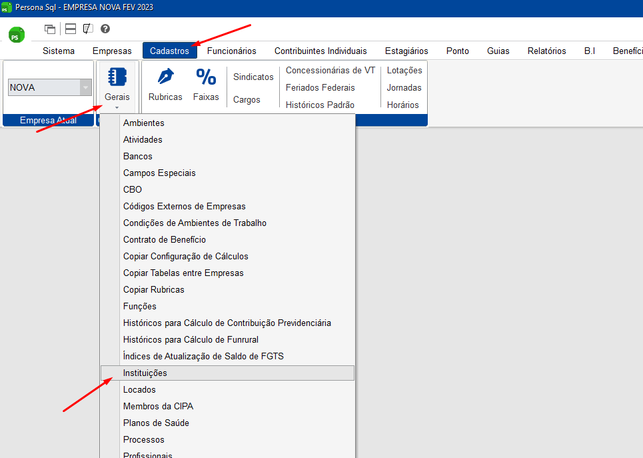The width and height of the screenshot is (643, 458).
Task: Open Concessionárias de VT registry
Action: pos(330,70)
